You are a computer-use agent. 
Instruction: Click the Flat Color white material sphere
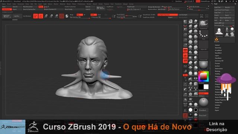[190, 110]
